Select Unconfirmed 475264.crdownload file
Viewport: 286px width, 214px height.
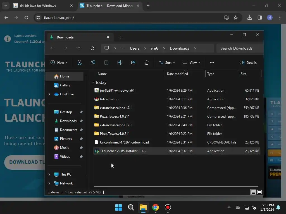(177, 142)
